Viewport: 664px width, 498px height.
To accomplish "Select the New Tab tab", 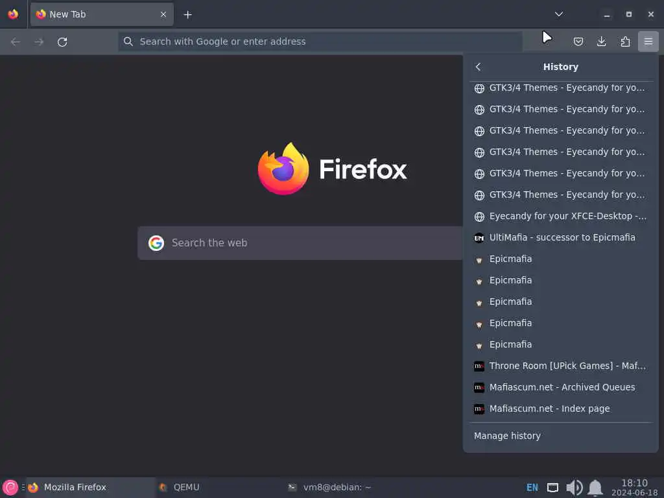I will (x=102, y=14).
